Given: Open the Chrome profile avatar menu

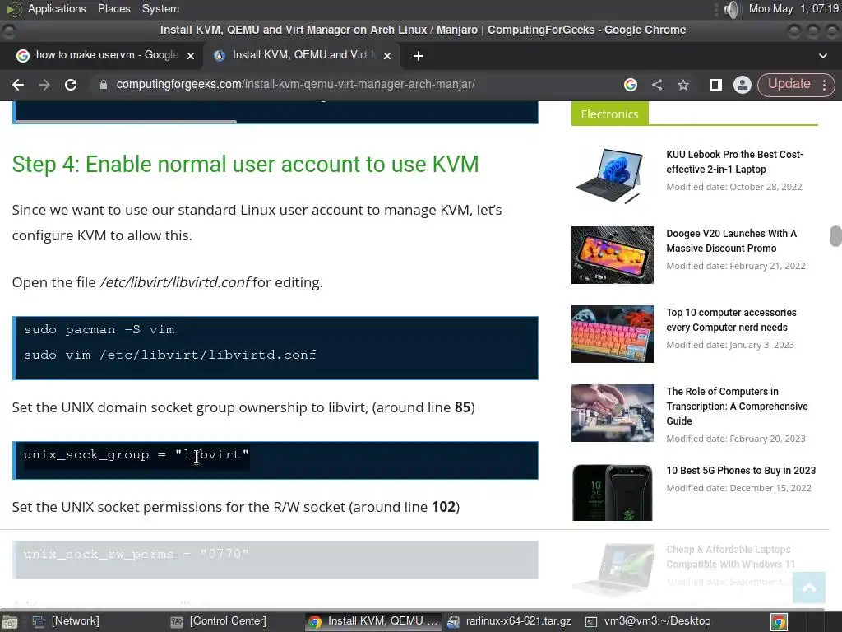Looking at the screenshot, I should point(743,85).
